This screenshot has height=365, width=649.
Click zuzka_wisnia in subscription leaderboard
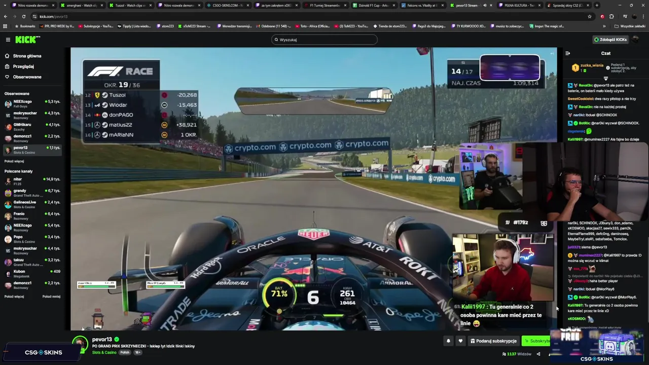click(592, 65)
